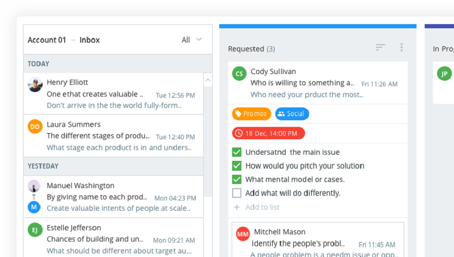Open the All filter dropdown in Inbox
Image resolution: width=454 pixels, height=257 pixels.
pyautogui.click(x=192, y=40)
